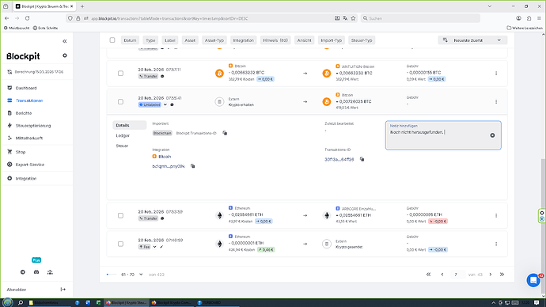Copy the Blockpit Transaktions-ID
Image resolution: width=546 pixels, height=307 pixels.
click(225, 133)
